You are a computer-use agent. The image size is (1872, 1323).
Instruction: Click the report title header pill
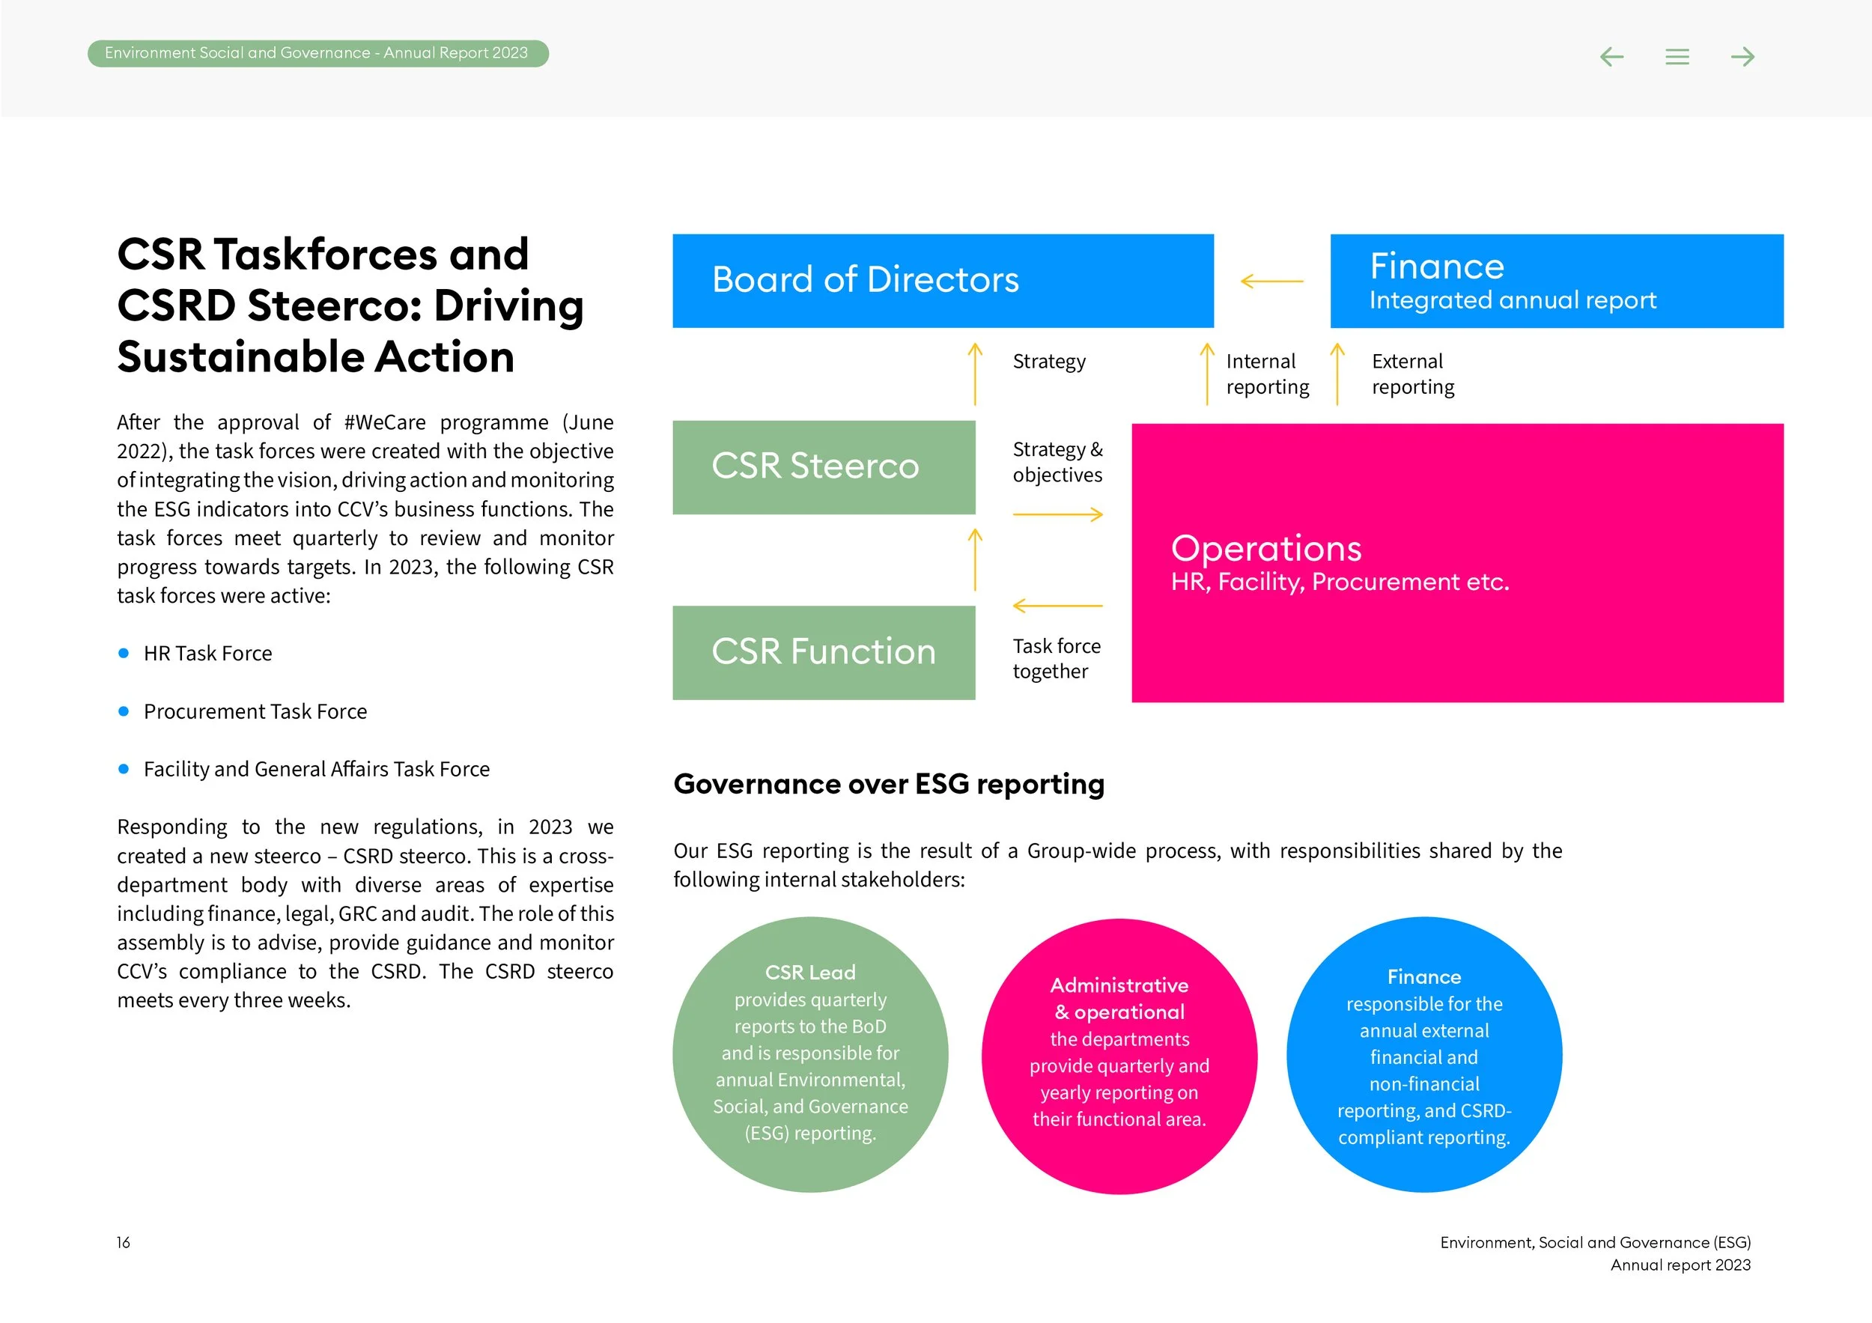(x=317, y=53)
